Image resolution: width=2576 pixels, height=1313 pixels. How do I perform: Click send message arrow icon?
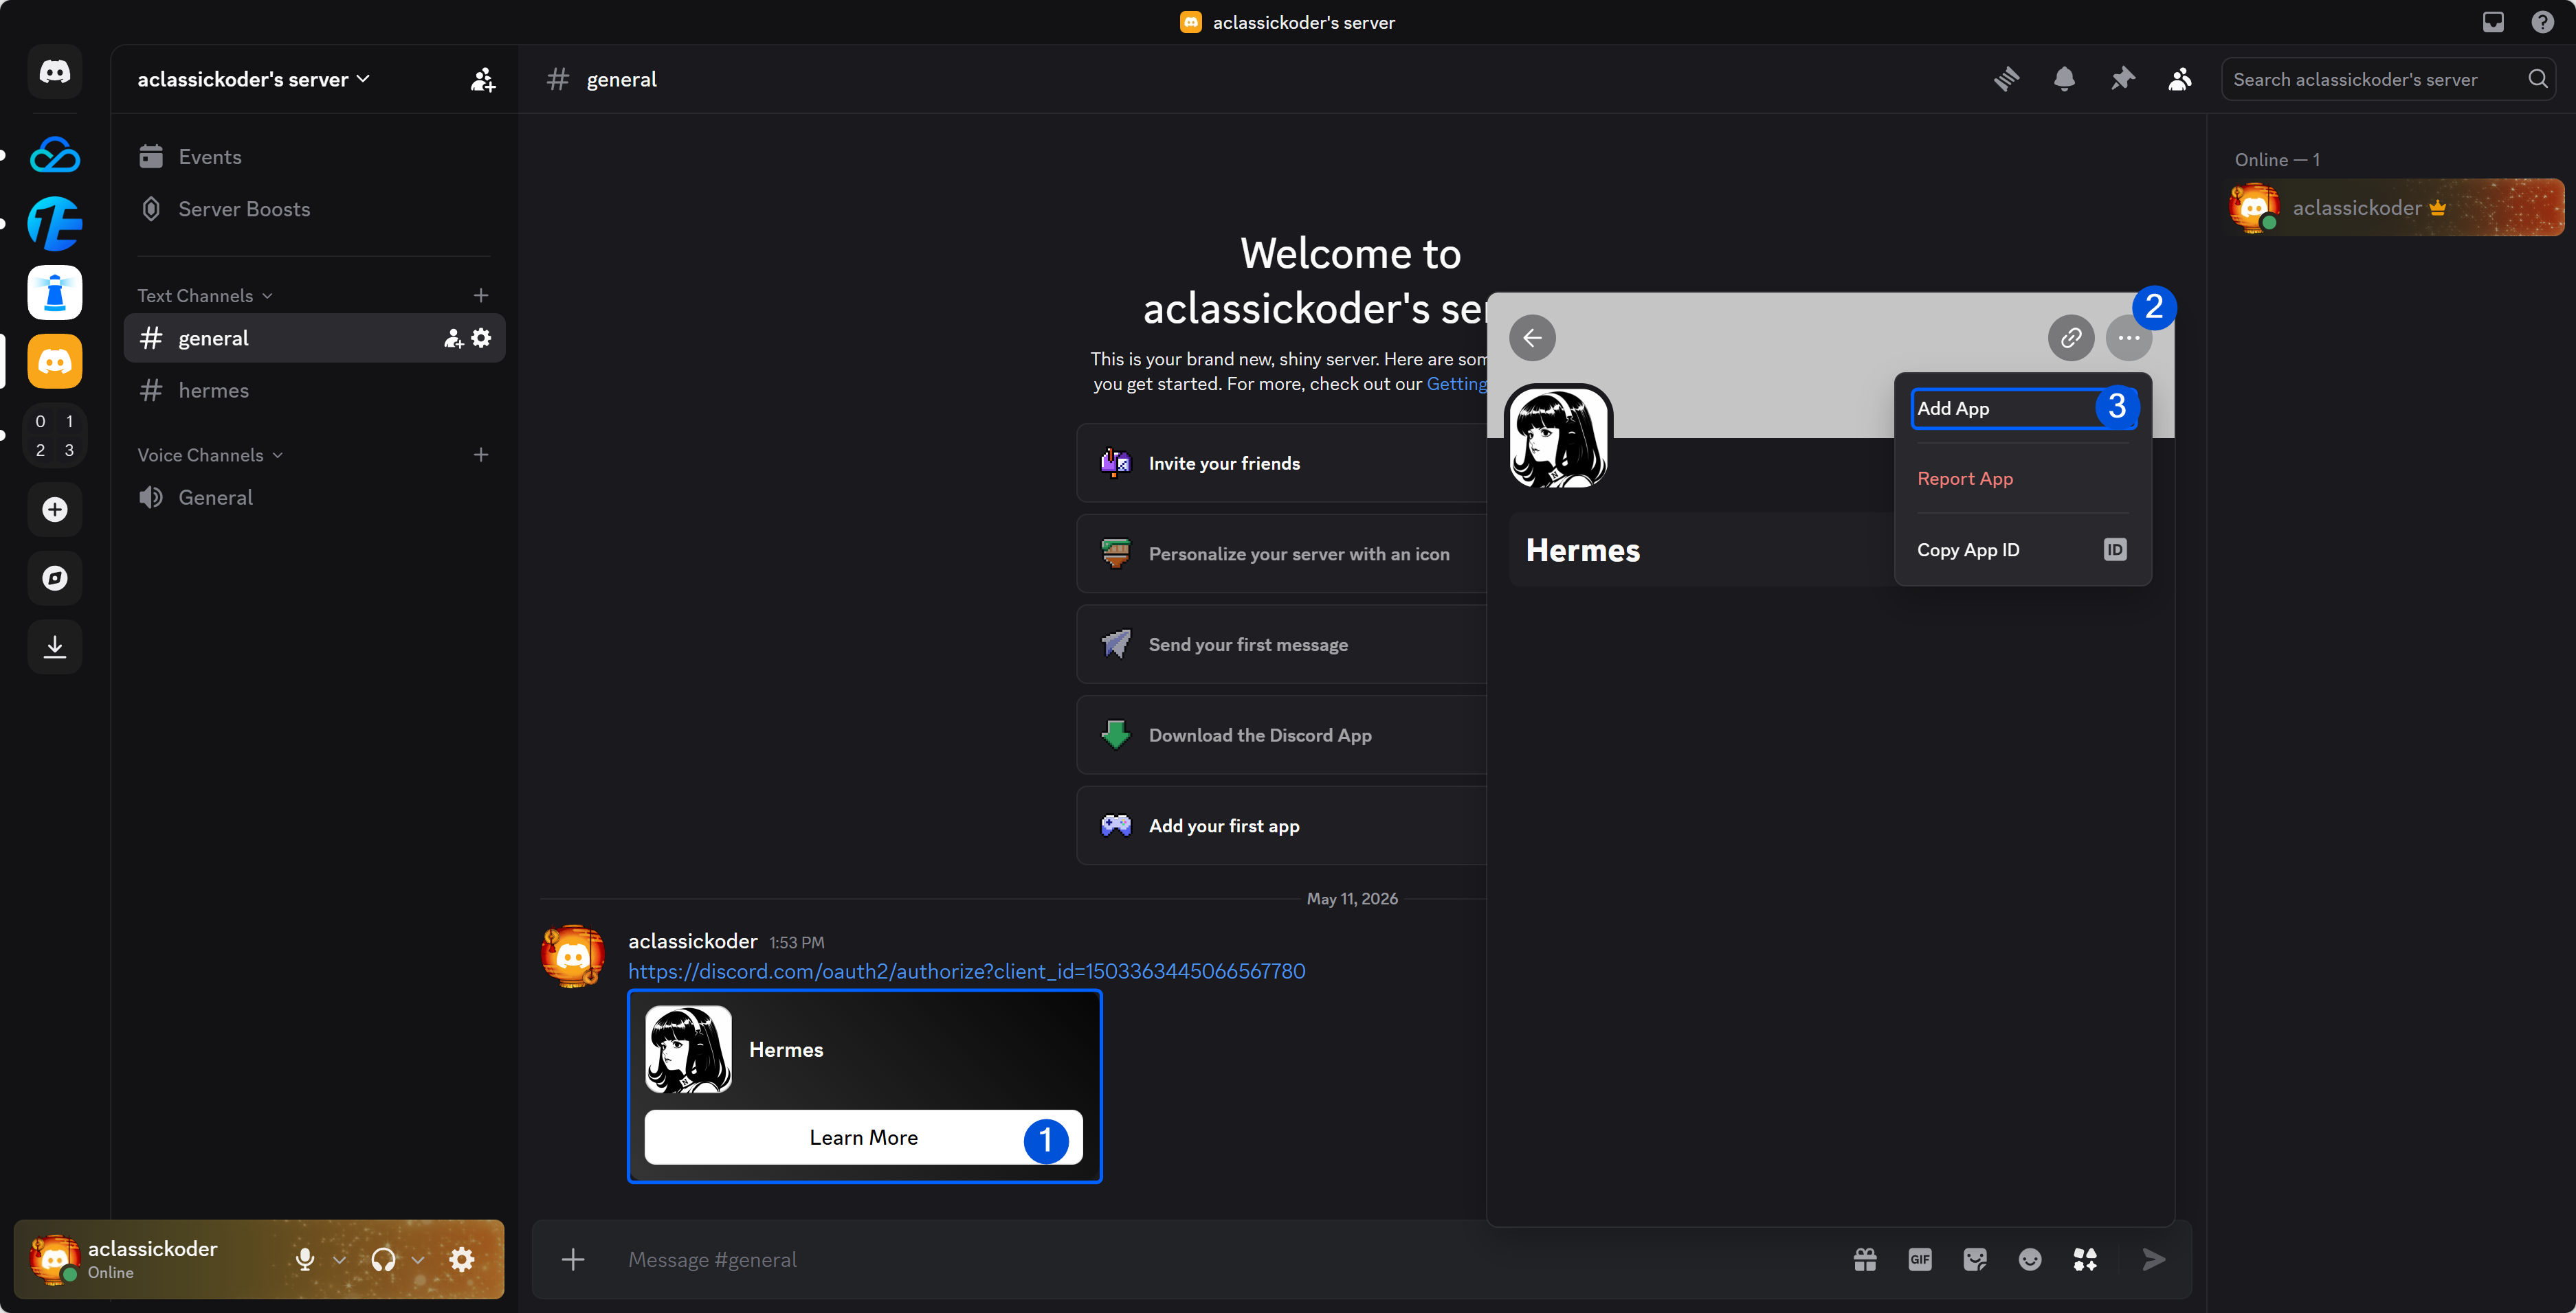pyautogui.click(x=2154, y=1259)
